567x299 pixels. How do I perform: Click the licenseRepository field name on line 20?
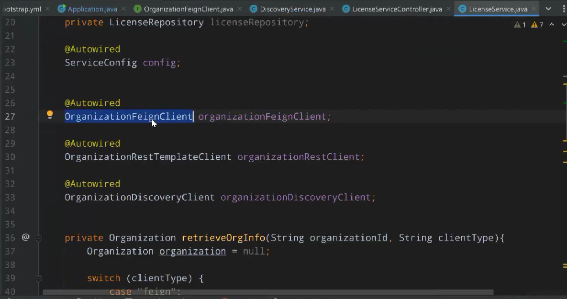click(257, 22)
